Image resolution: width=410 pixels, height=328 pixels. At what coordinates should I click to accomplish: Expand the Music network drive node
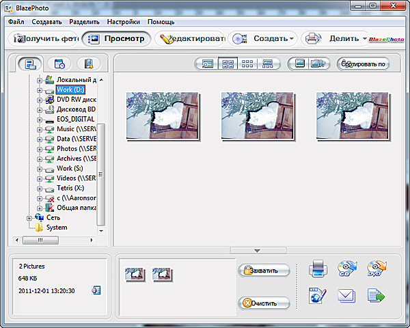tap(40, 129)
